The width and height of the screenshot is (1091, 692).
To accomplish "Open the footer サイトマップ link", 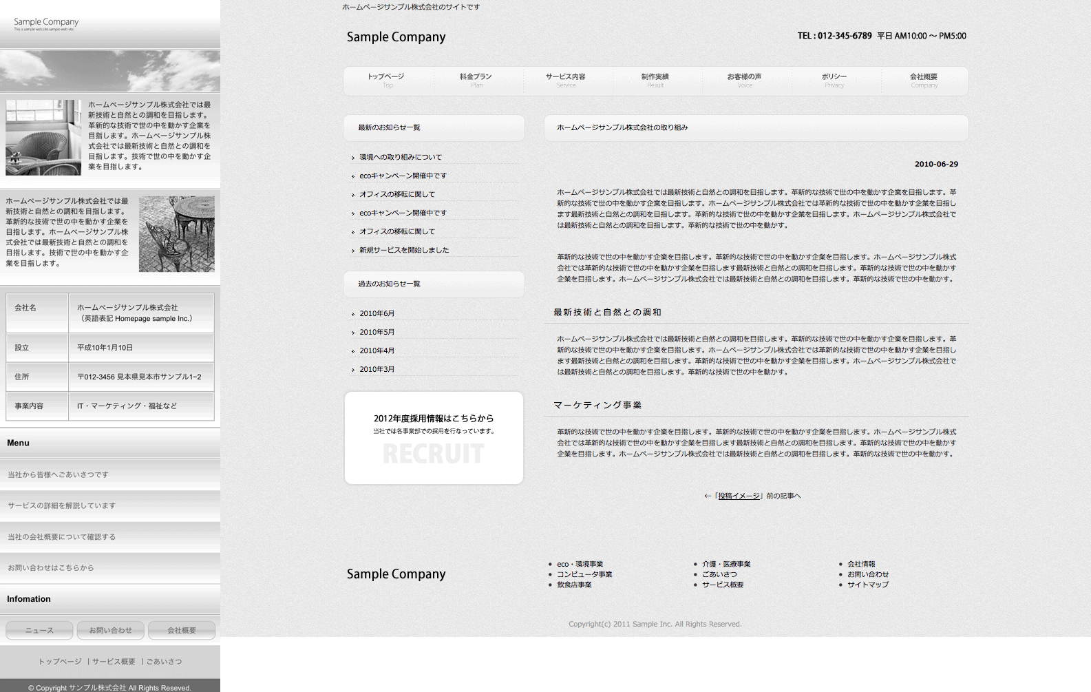I will pos(867,585).
